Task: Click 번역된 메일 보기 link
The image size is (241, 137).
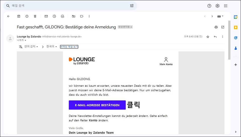Action: coord(69,47)
